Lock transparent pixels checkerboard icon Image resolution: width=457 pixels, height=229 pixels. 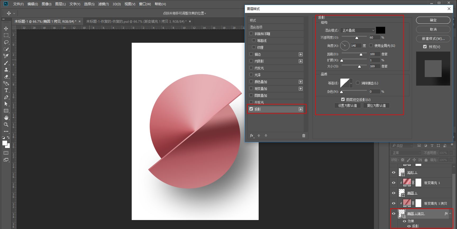(403, 160)
